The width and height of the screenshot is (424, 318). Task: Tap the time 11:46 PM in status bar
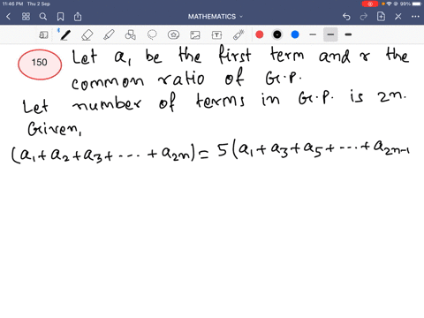click(12, 4)
